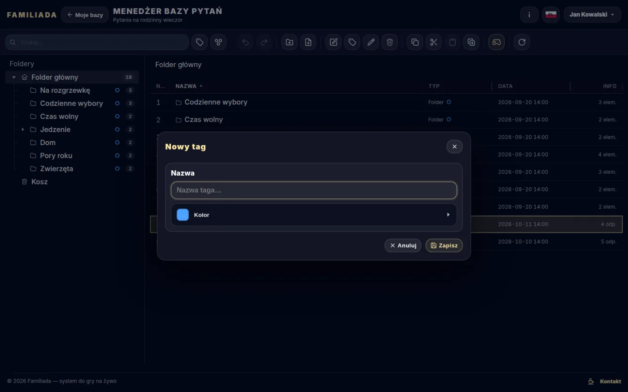The height and width of the screenshot is (392, 628).
Task: Click the tag icon next to pencil icon
Action: click(352, 42)
